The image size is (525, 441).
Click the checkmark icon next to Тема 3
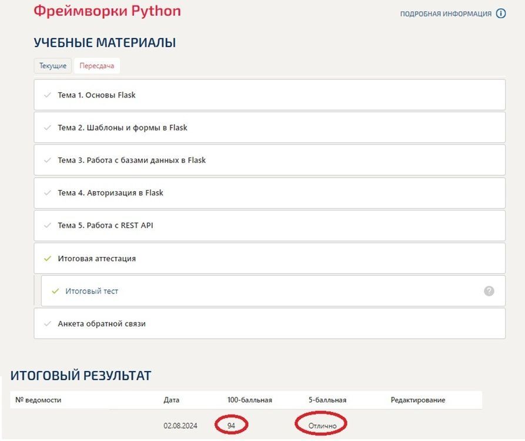tap(48, 160)
